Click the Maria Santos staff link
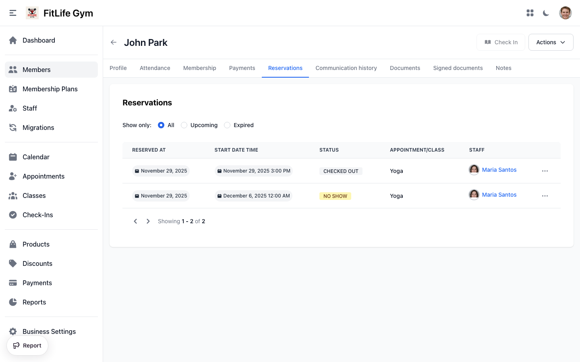 (x=499, y=170)
